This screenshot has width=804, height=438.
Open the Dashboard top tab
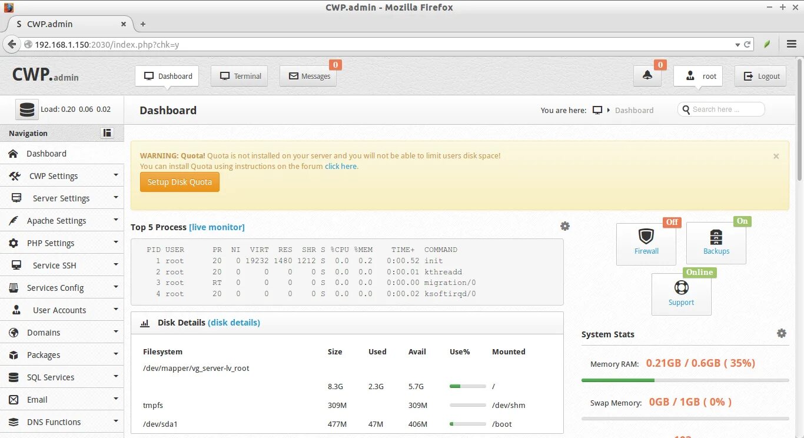167,76
